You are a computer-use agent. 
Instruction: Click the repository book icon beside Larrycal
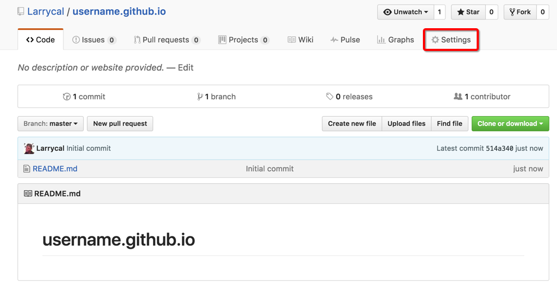pos(21,11)
